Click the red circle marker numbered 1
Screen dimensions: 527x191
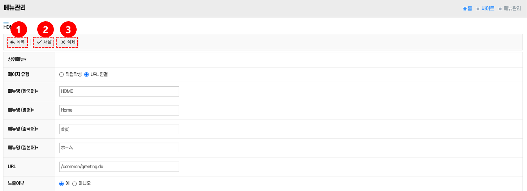pyautogui.click(x=19, y=29)
